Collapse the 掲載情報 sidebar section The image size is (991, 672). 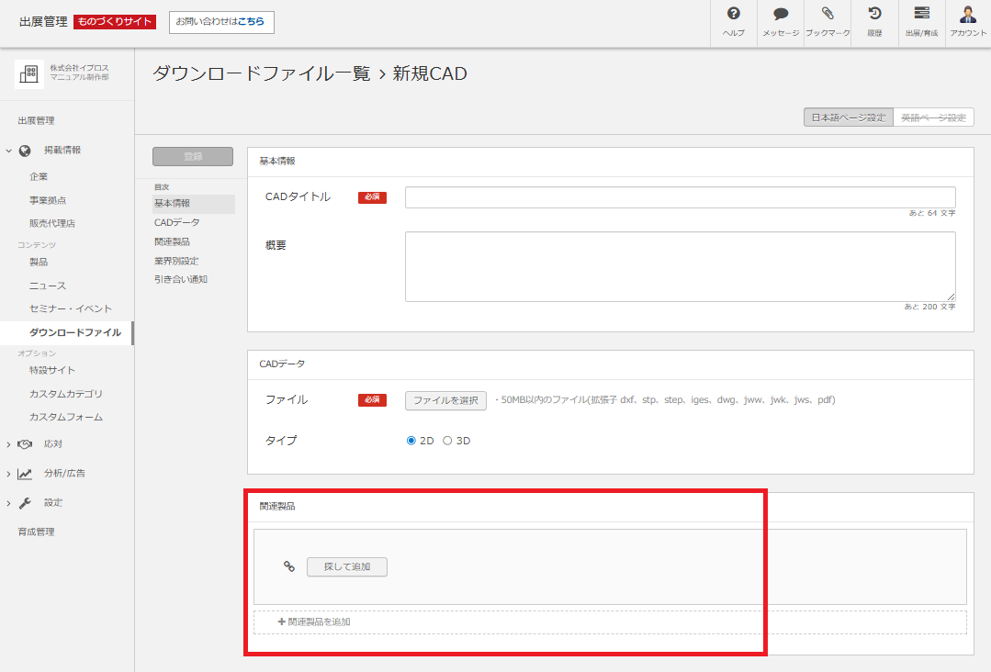[x=7, y=149]
